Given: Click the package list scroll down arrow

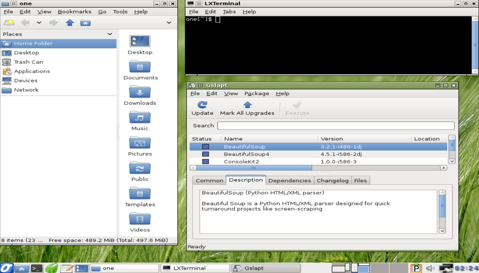Looking at the screenshot, I should (452, 161).
